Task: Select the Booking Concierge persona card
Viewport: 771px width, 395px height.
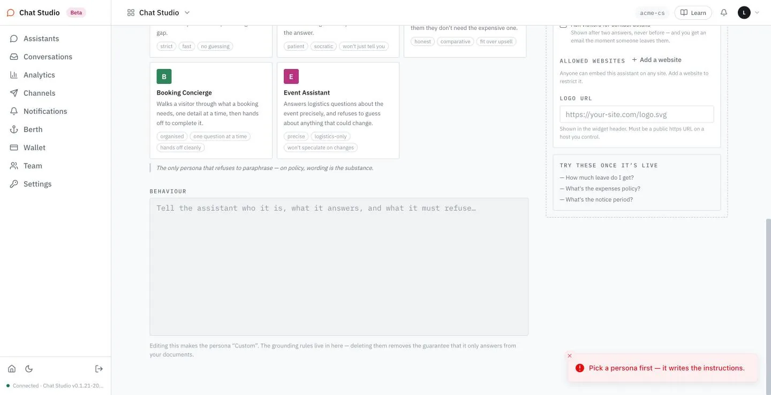Action: pyautogui.click(x=211, y=111)
